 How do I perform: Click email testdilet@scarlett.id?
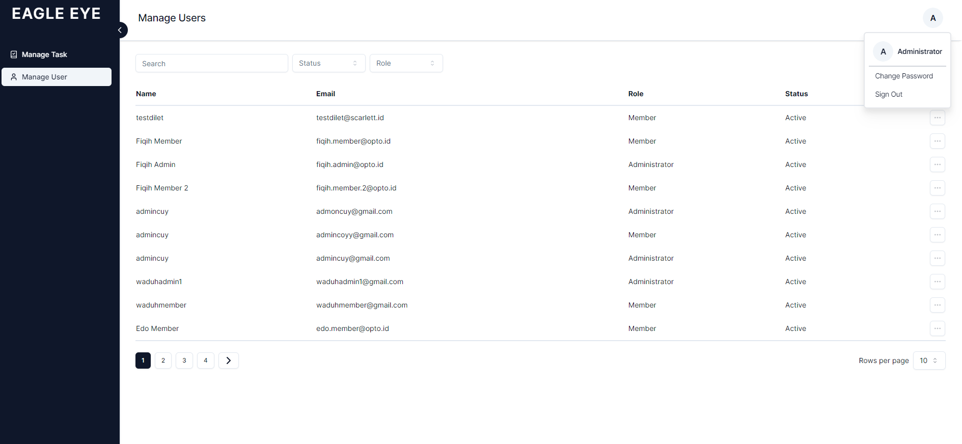350,118
